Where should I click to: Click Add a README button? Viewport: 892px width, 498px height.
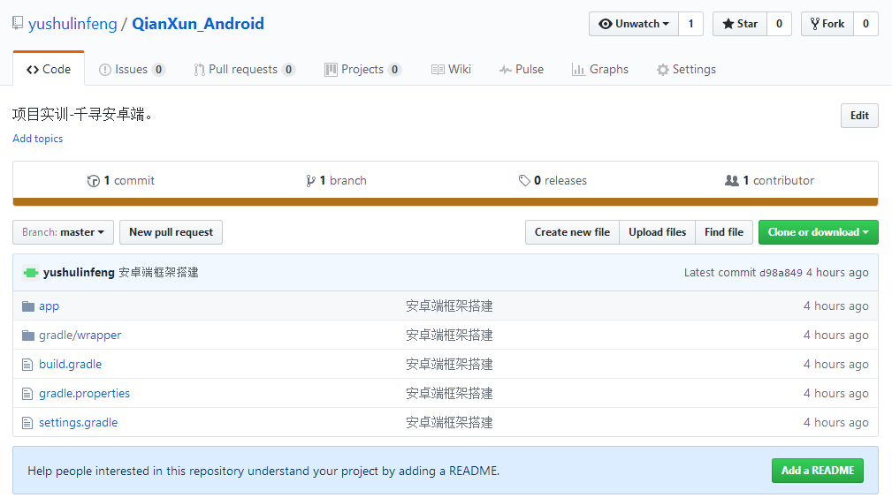[x=818, y=471]
